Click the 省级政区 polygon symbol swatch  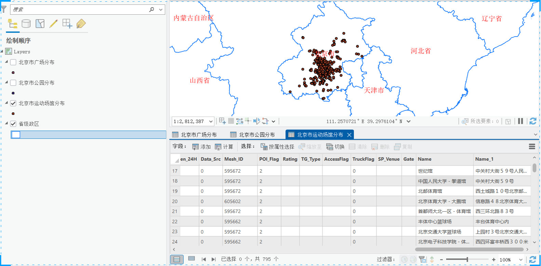[16, 135]
